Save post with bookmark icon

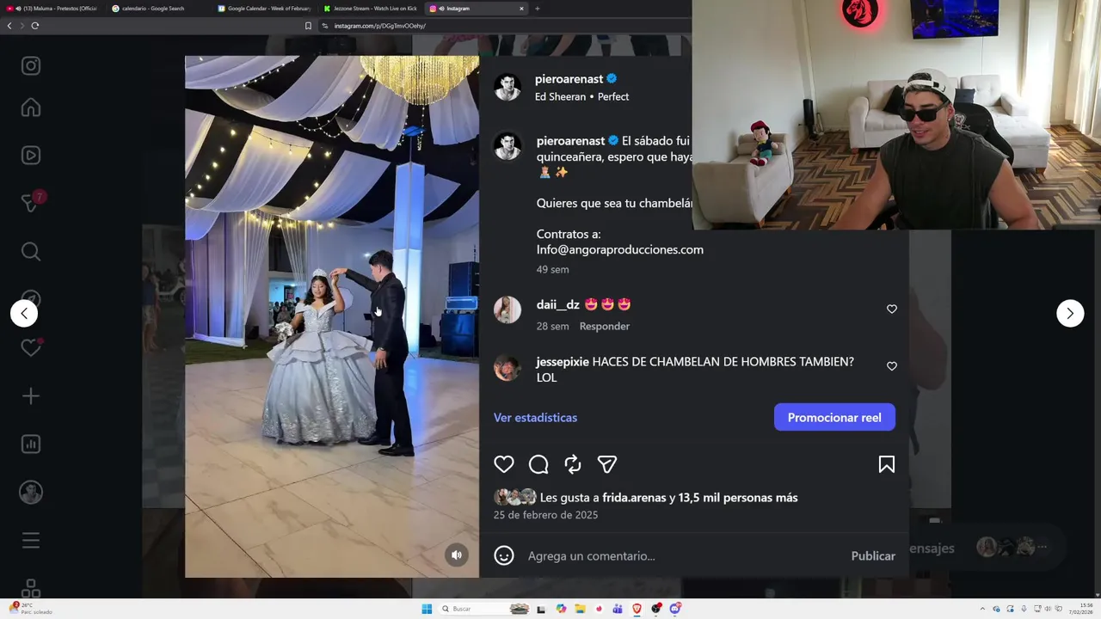click(887, 464)
